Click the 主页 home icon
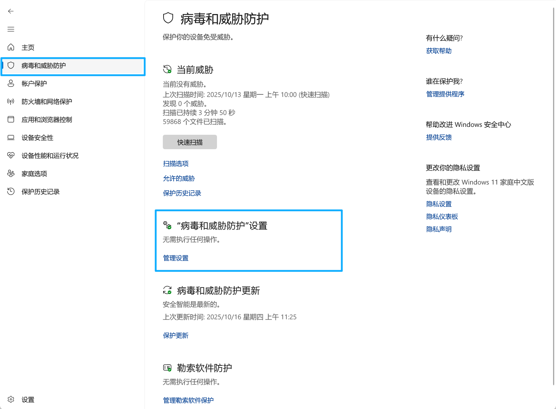This screenshot has width=556, height=409. 11,47
